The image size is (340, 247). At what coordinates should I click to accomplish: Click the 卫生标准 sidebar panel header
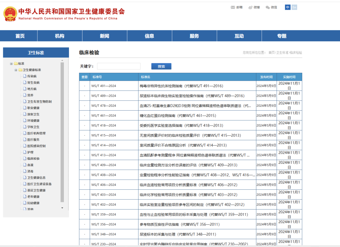pos(36,53)
